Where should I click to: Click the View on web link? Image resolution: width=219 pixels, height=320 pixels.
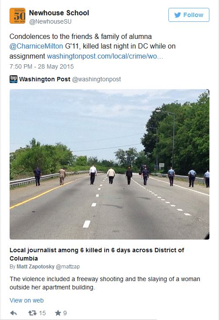click(27, 300)
